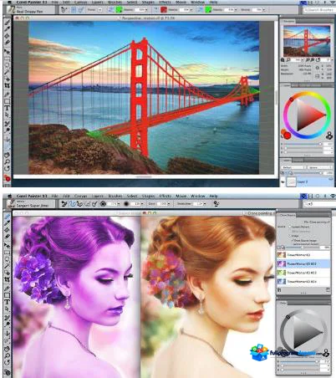Open the Effects menu in the upper screenshot

tap(165, 3)
